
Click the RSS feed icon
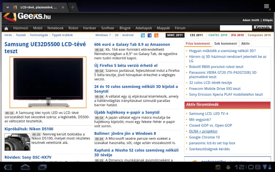tap(156, 35)
